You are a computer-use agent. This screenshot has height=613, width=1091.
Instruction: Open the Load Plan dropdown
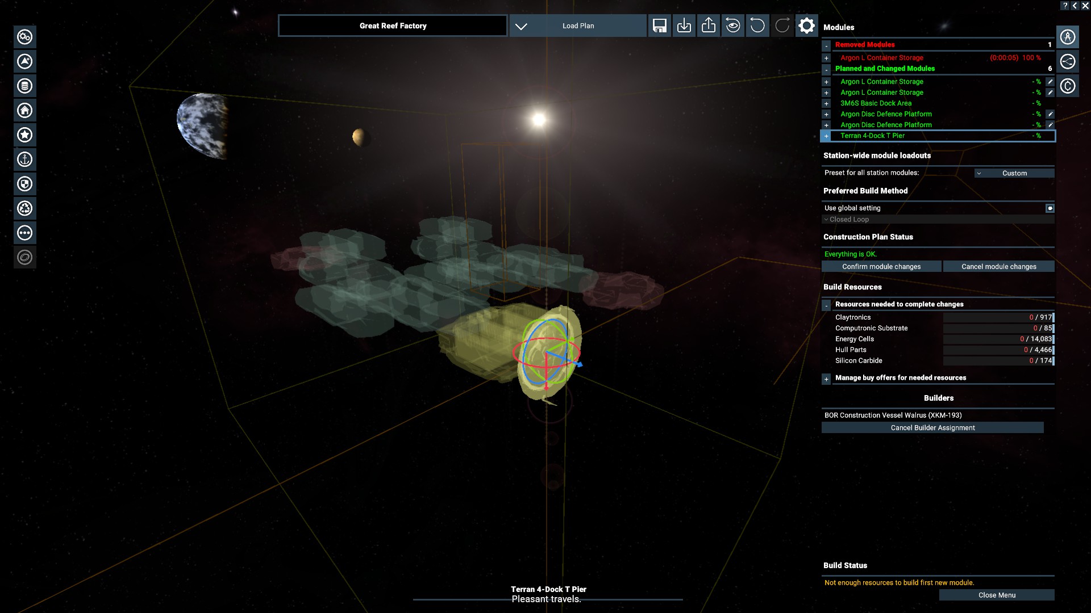(578, 26)
